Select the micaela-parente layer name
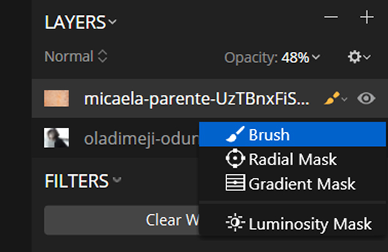The width and height of the screenshot is (388, 252). click(197, 99)
